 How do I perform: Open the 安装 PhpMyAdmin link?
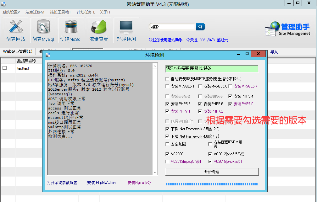coord(101,183)
